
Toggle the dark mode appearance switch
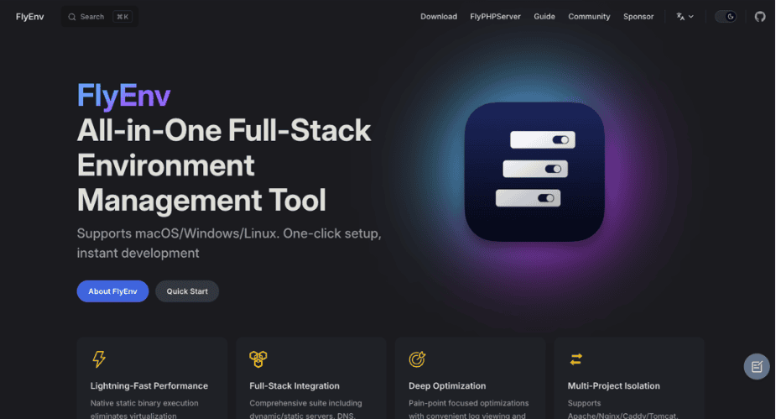726,17
